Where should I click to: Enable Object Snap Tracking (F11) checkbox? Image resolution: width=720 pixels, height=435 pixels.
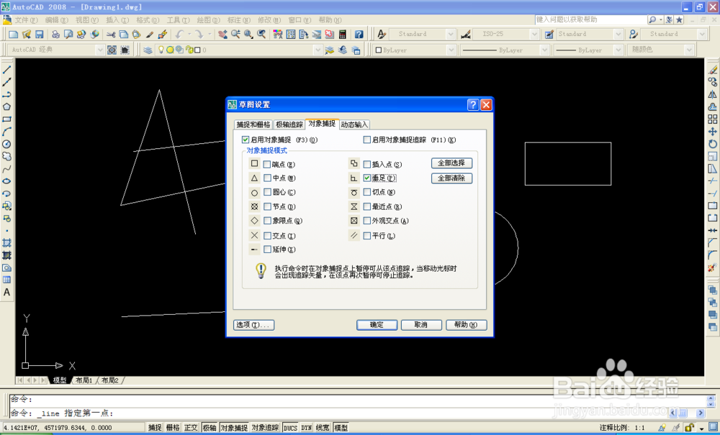coord(367,139)
